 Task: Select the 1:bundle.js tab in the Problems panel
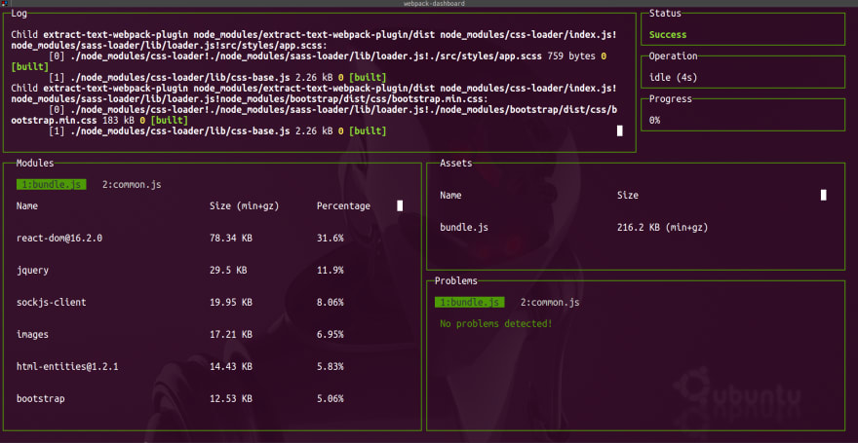(470, 302)
